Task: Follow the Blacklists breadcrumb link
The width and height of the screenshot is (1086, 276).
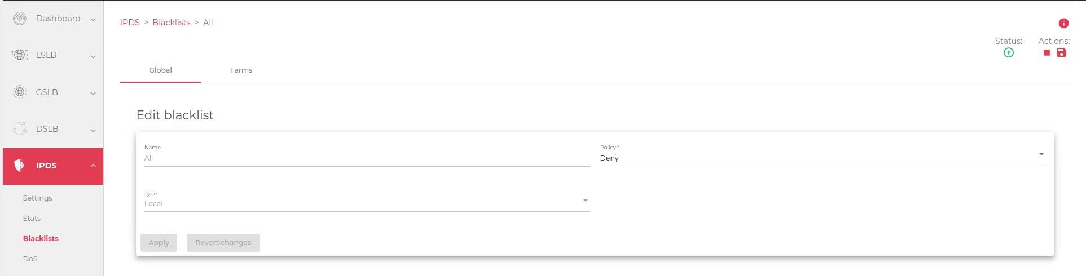Action: pyautogui.click(x=172, y=23)
